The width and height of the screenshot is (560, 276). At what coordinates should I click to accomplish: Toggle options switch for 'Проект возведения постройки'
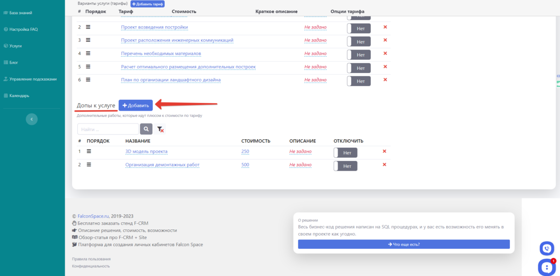click(359, 29)
